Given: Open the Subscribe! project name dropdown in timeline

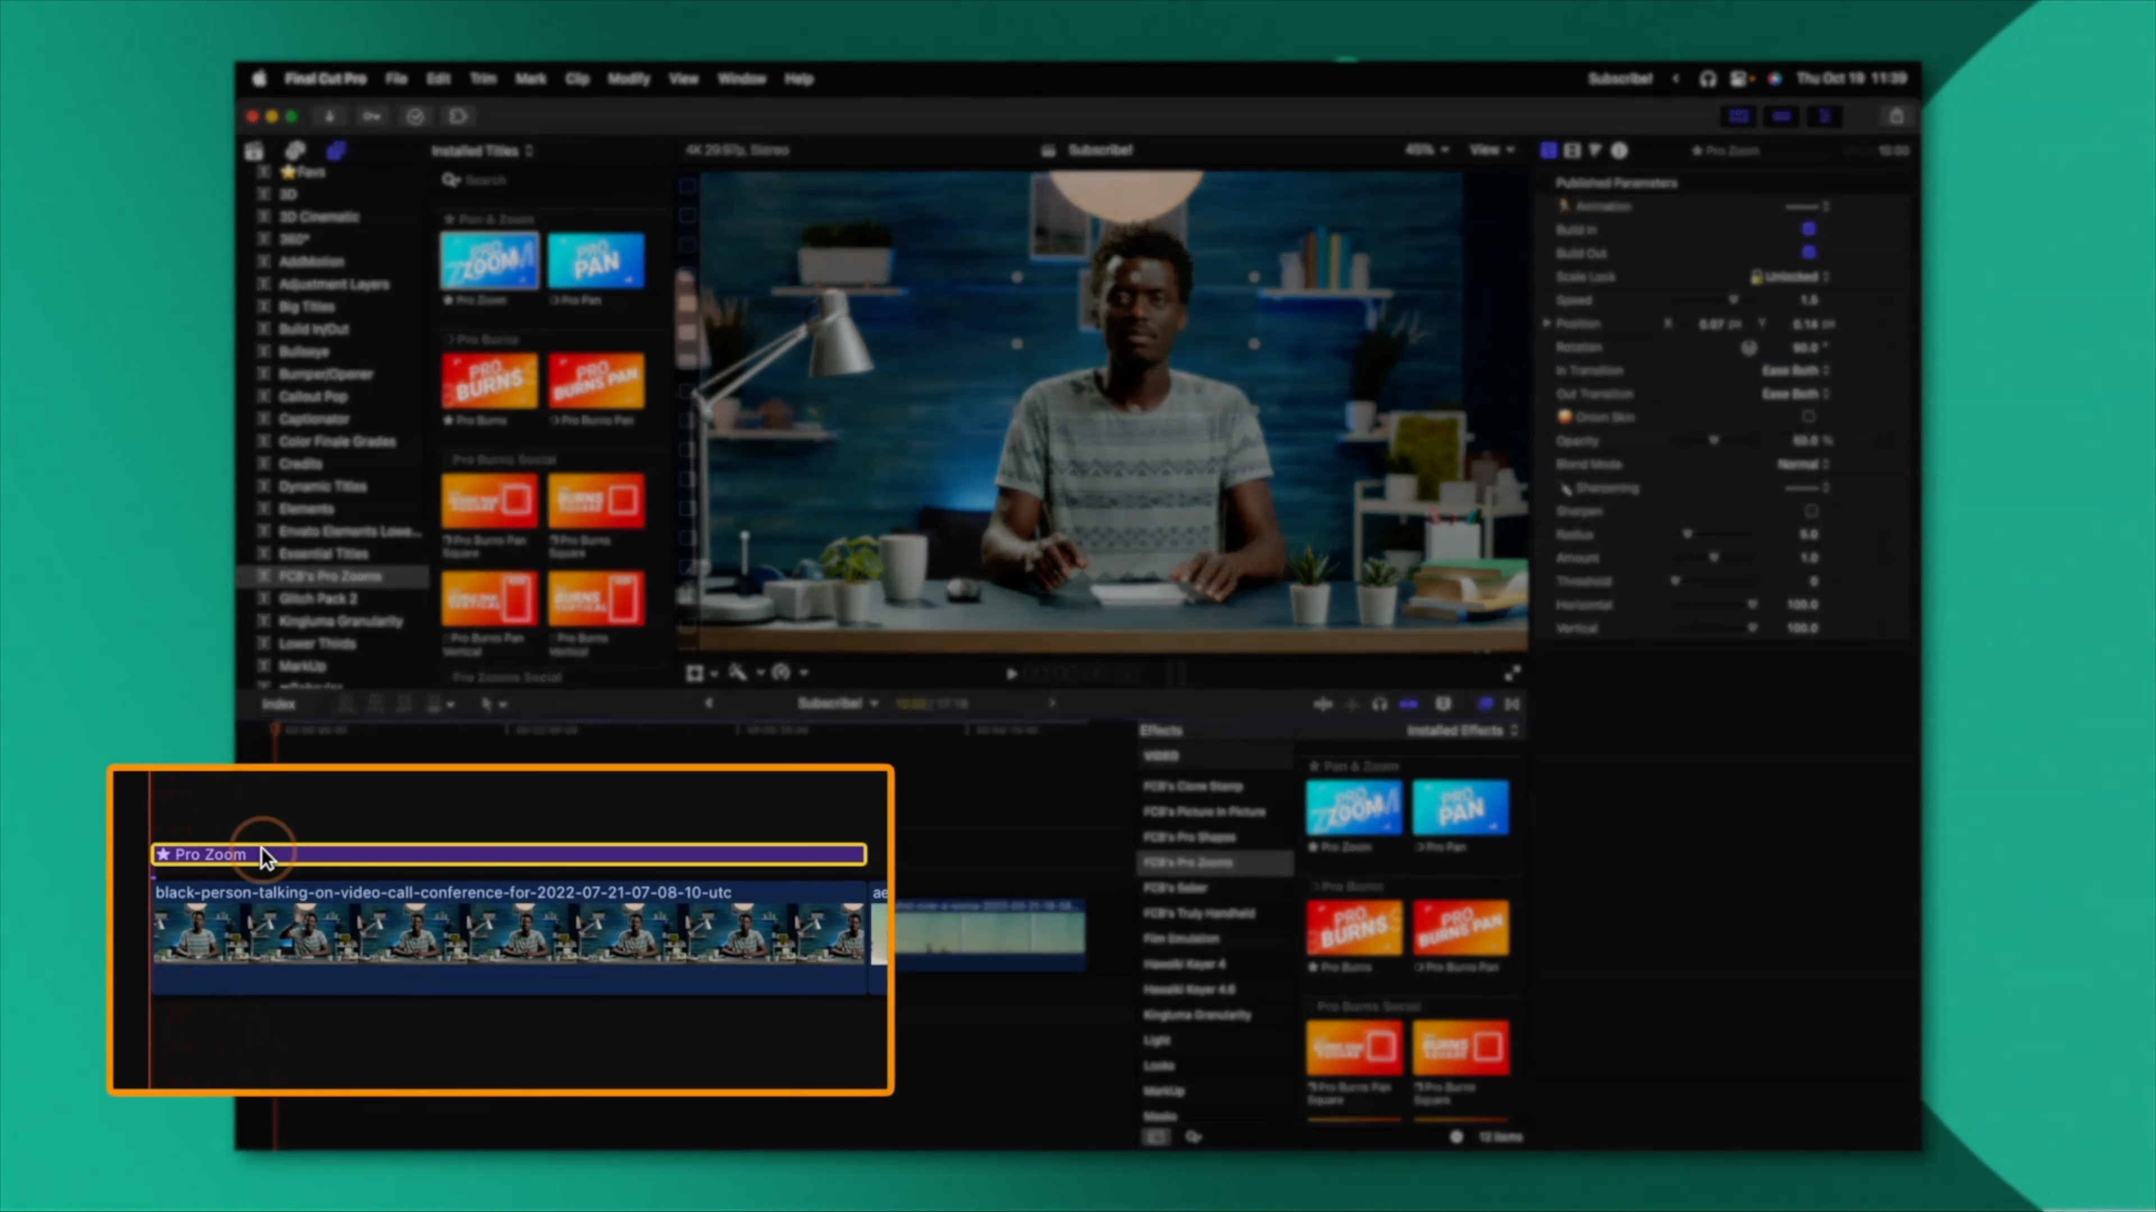Looking at the screenshot, I should (837, 704).
